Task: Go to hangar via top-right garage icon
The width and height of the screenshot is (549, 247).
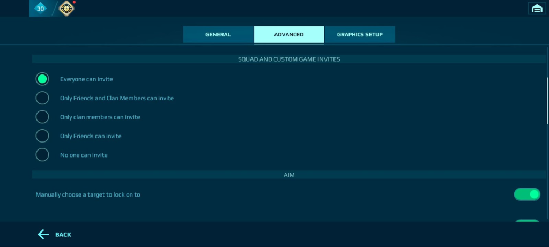Action: point(536,8)
